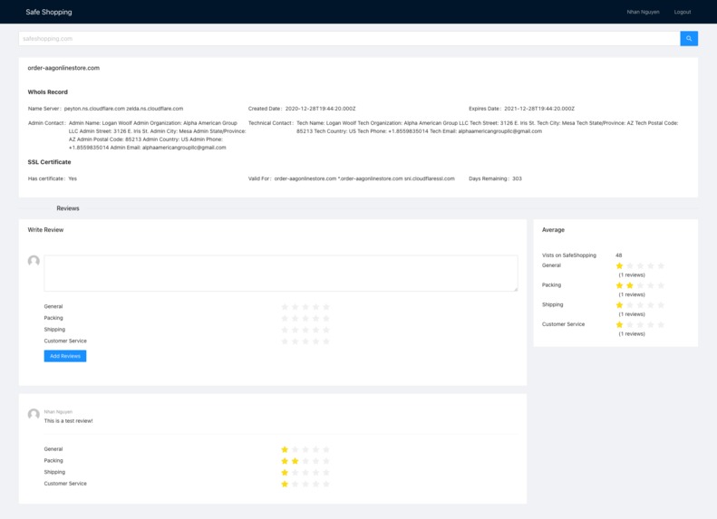Click the safeshopping.com search field
Screen dimensions: 717x519
pos(349,38)
